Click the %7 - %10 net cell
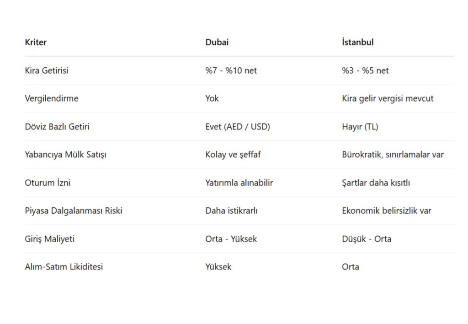The width and height of the screenshot is (468, 324). point(231,70)
